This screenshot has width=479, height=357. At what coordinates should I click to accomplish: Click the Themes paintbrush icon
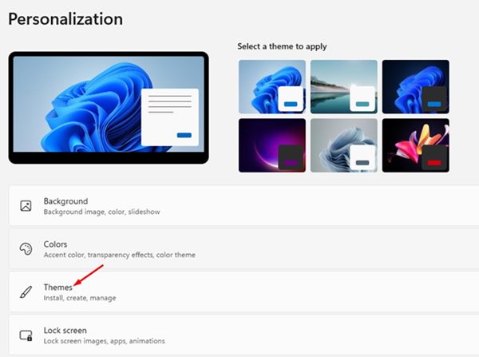click(x=26, y=292)
